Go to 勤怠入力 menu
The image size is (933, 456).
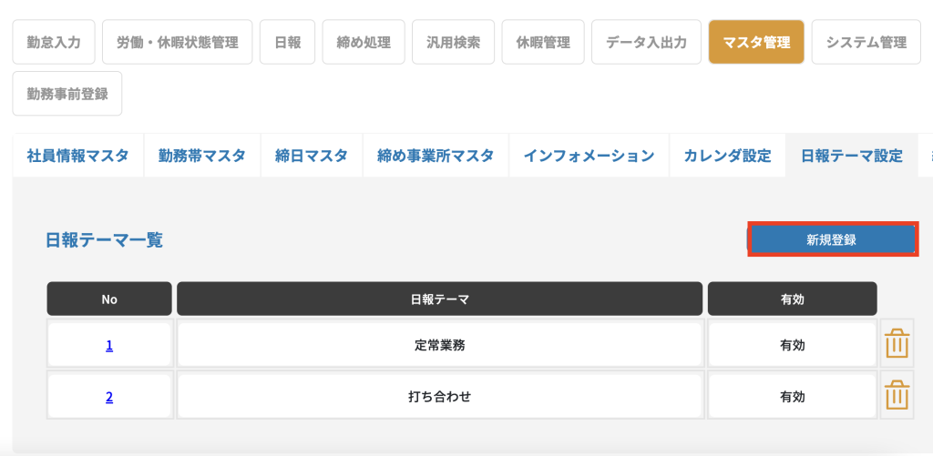(54, 42)
